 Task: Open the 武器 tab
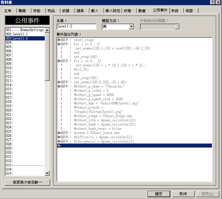(67, 11)
